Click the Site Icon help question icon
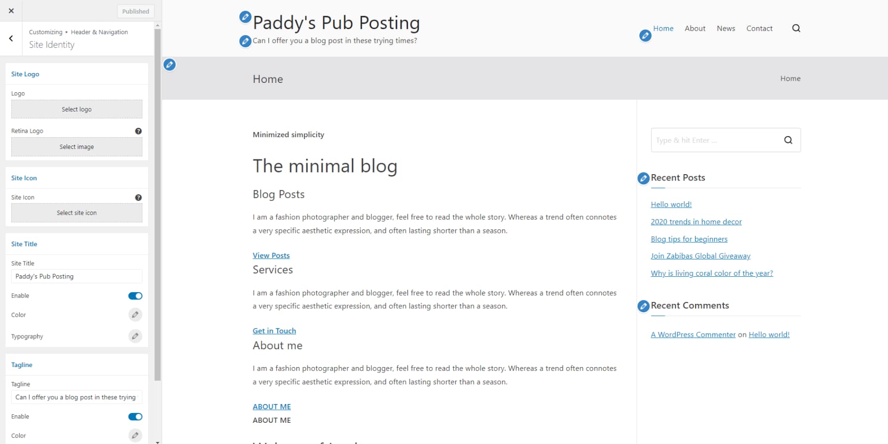 point(138,197)
